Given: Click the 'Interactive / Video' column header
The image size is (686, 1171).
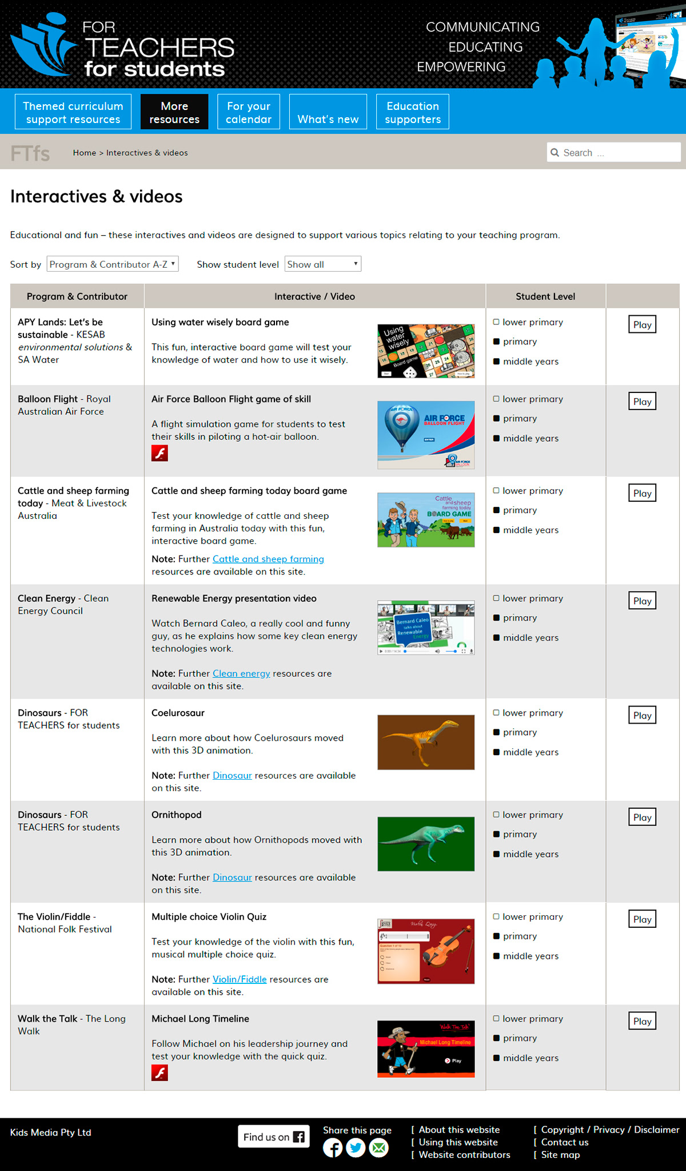Looking at the screenshot, I should pos(314,296).
